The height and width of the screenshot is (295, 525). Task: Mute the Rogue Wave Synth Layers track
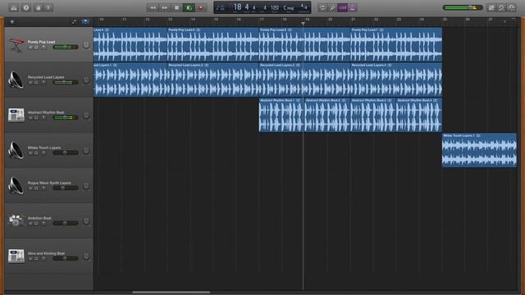coord(30,188)
